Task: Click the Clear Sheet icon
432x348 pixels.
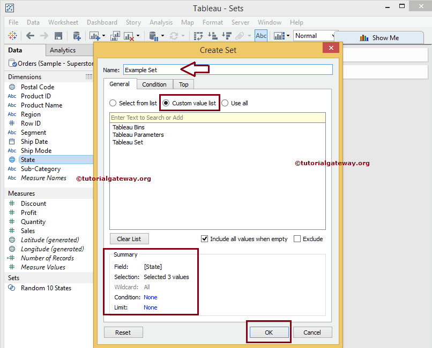Action: tap(129, 36)
